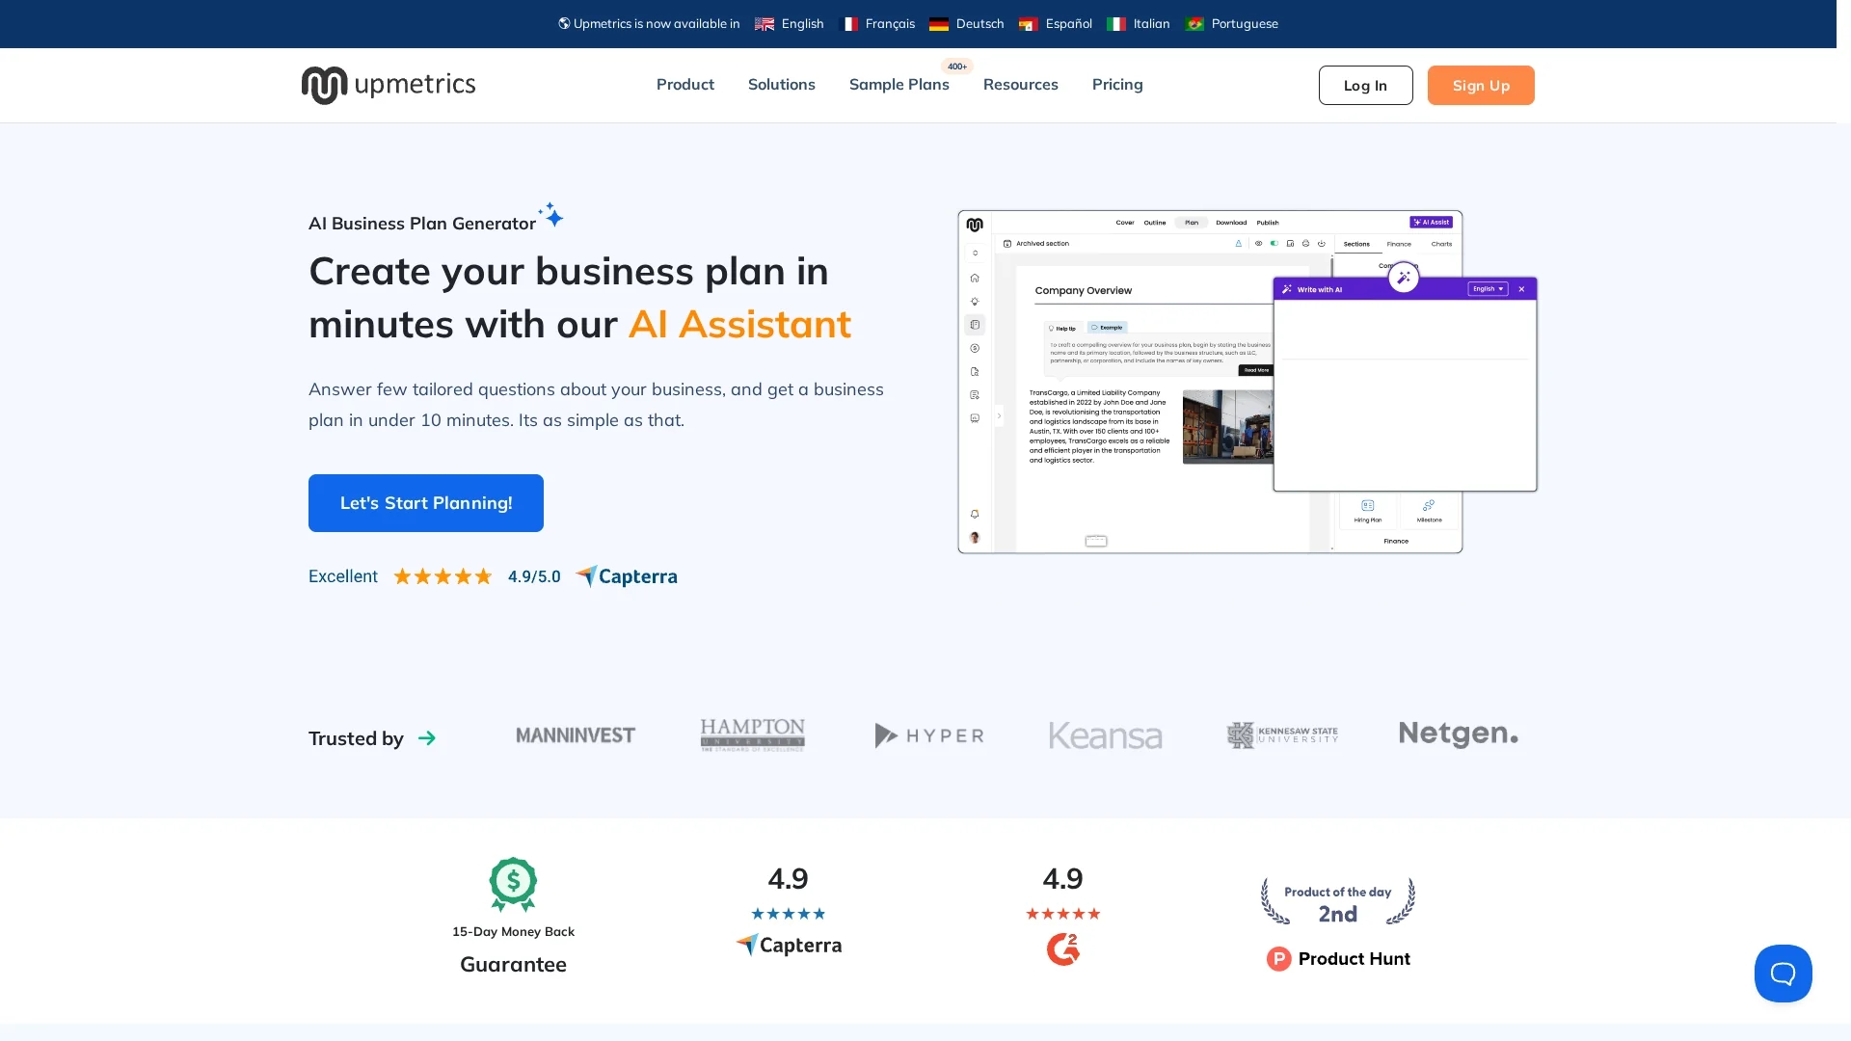Click the lightbulb icon in preview sidebar

tap(975, 302)
